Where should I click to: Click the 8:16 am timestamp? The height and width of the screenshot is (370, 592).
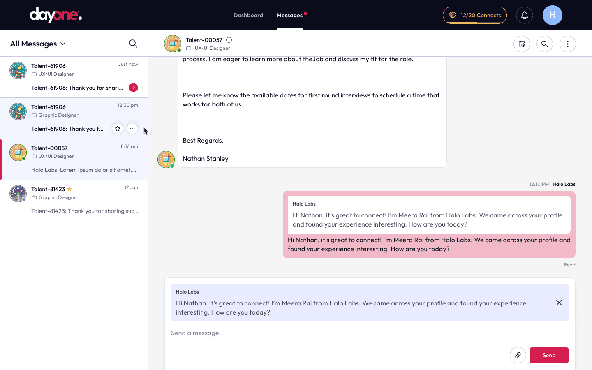tap(129, 146)
